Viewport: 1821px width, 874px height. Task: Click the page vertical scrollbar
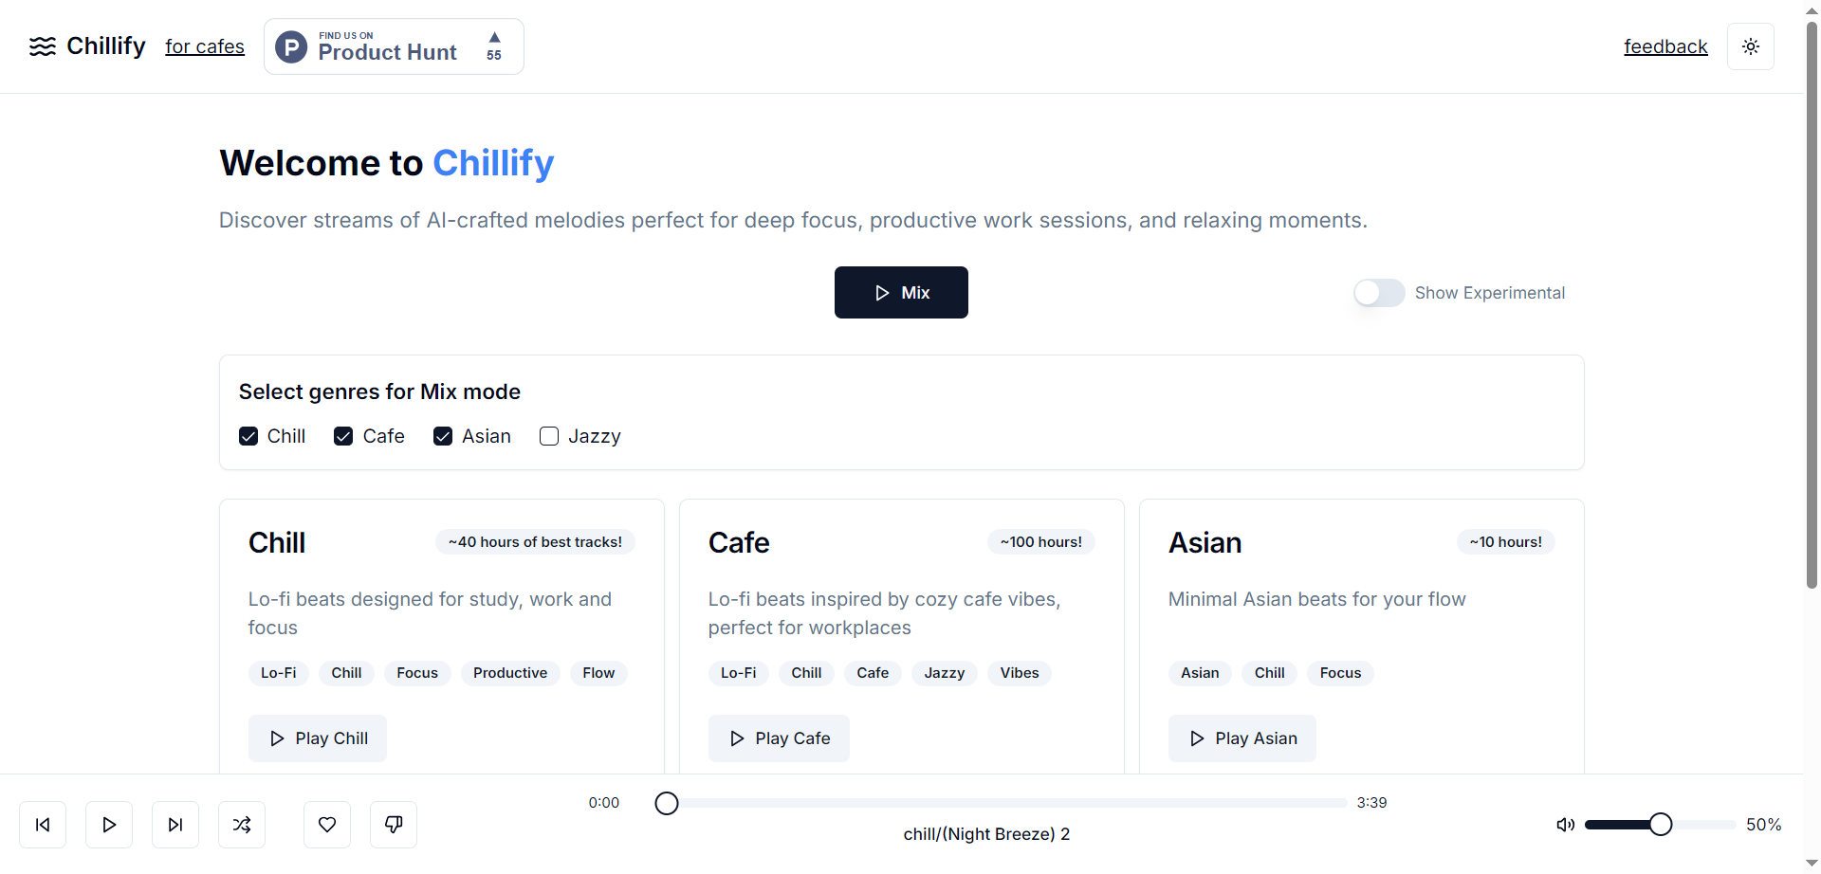click(1812, 303)
